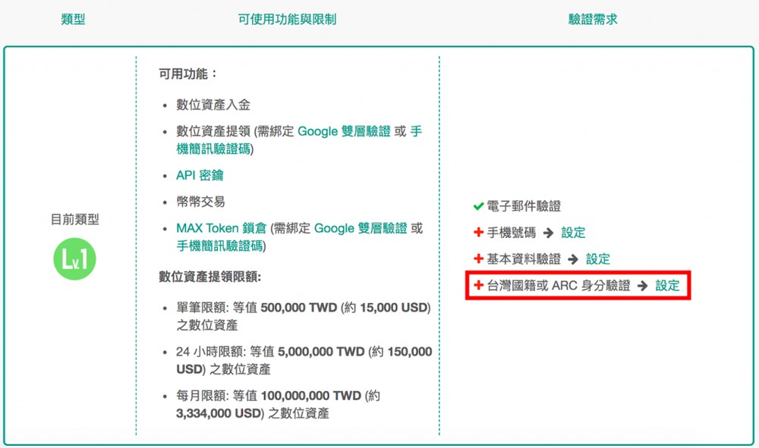This screenshot has height=448, width=759.
Task: Click green checkmark beside 電子郵件驗證
Action: click(478, 206)
